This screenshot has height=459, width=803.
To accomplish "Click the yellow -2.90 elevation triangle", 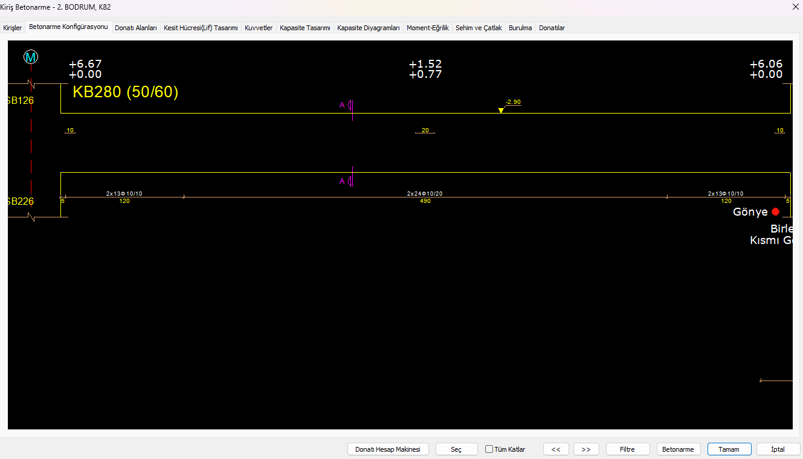I will click(x=501, y=111).
